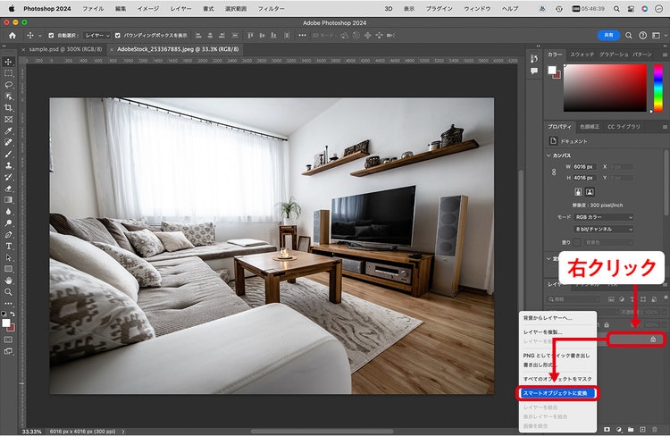Set canvas to portrait orientation
The image size is (670, 436).
click(578, 192)
